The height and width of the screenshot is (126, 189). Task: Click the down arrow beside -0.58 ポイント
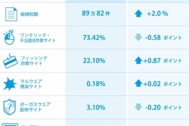click(138, 37)
